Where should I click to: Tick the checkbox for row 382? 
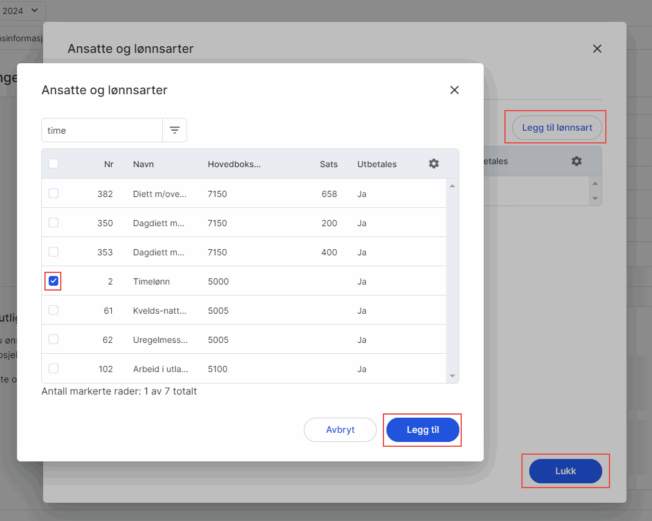coord(53,193)
